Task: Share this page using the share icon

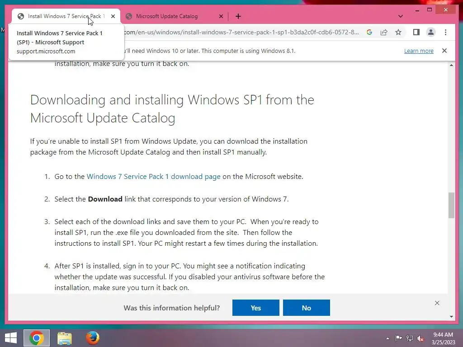Action: [x=384, y=32]
